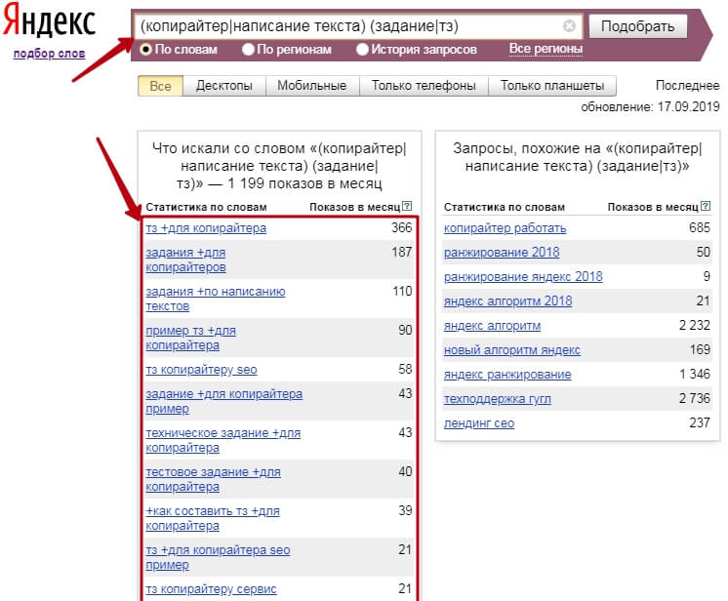Open the техподдержка гугл query
Image resolution: width=728 pixels, height=601 pixels.
click(498, 399)
